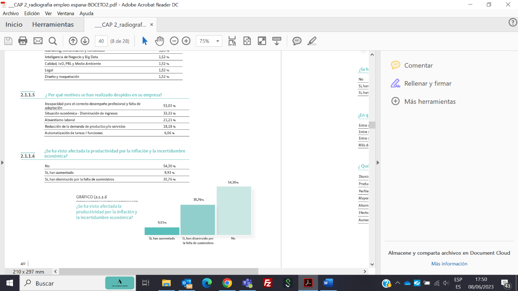518x291 pixels.
Task: Open the Ventana menu
Action: pos(66,13)
